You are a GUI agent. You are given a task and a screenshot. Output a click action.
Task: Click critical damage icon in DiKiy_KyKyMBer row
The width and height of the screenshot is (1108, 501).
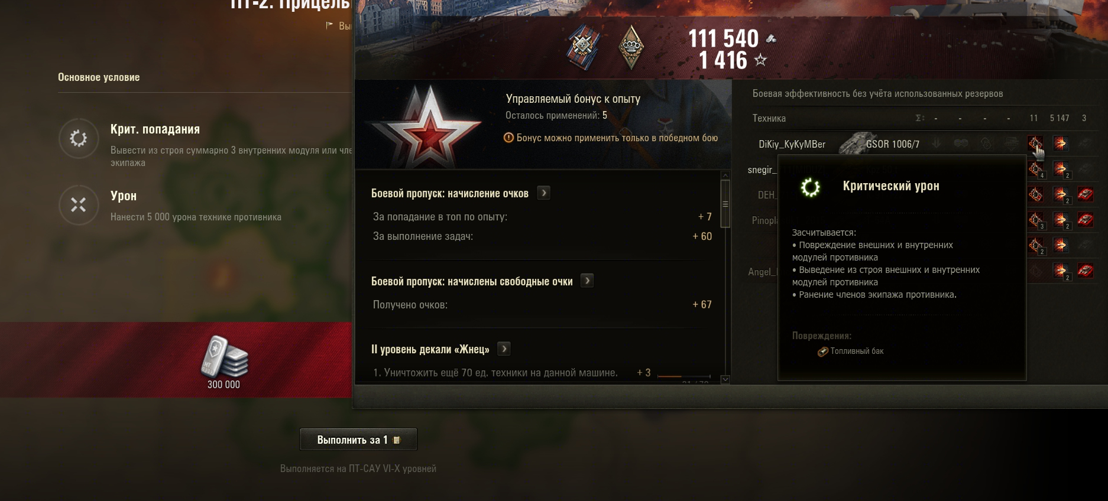tap(1035, 143)
